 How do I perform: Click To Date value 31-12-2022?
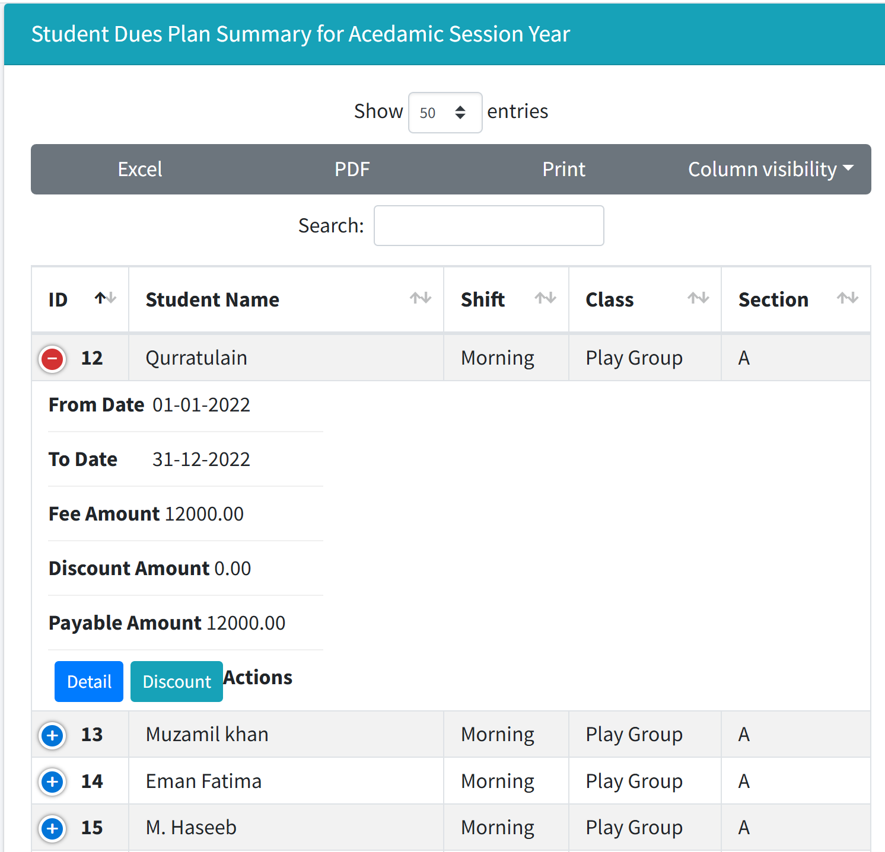click(x=201, y=459)
